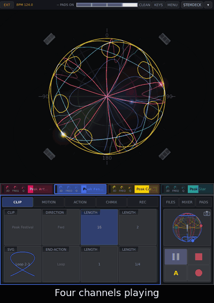Click the EXT sync button

pos(7,5)
